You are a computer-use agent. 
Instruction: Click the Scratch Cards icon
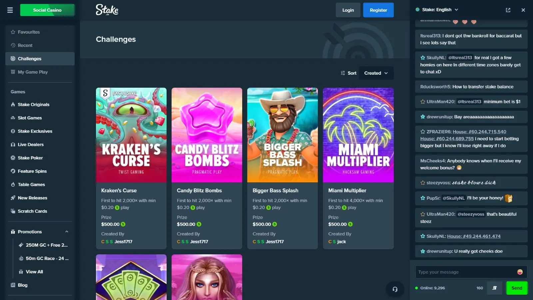pos(13,211)
